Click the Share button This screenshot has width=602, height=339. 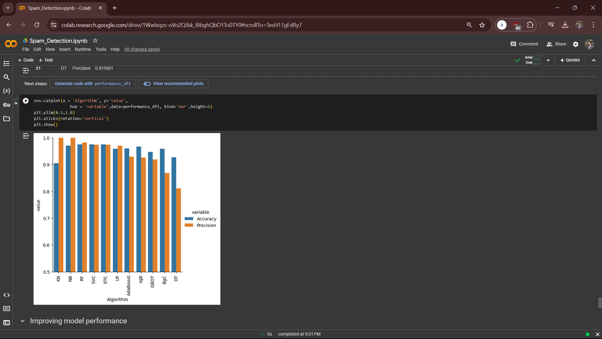coord(556,44)
